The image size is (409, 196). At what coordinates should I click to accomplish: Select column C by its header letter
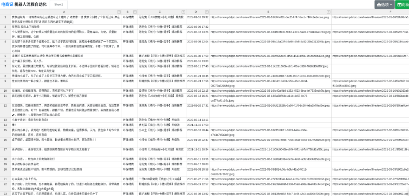tap(160, 12)
